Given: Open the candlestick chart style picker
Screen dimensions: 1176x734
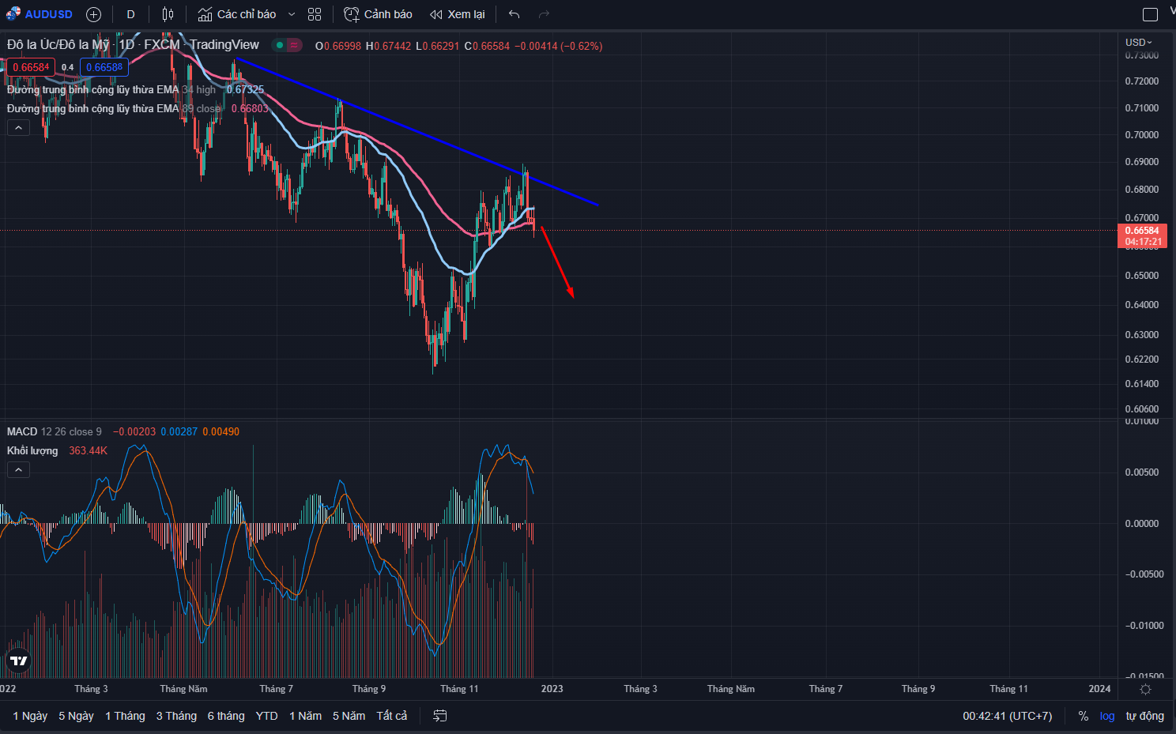Looking at the screenshot, I should [x=168, y=14].
